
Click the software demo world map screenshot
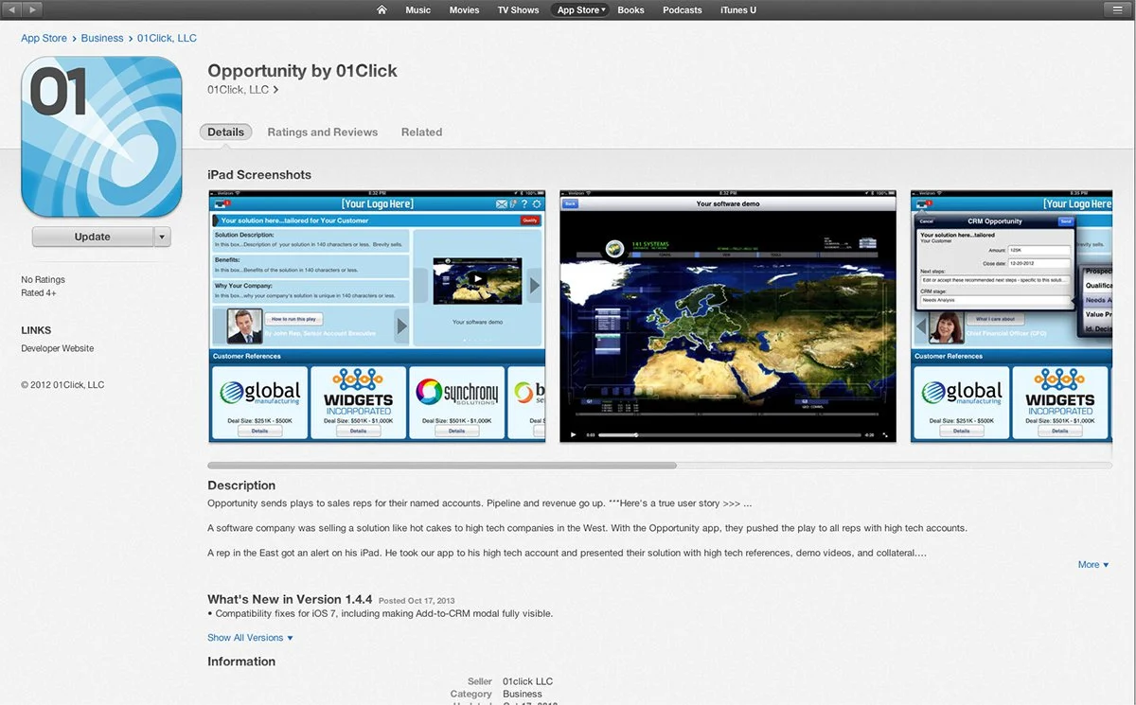click(x=728, y=316)
